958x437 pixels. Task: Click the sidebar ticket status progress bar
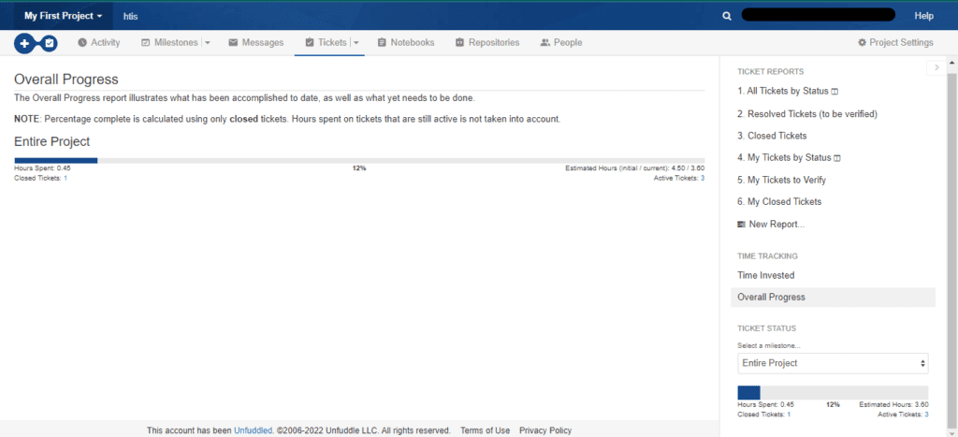(833, 392)
